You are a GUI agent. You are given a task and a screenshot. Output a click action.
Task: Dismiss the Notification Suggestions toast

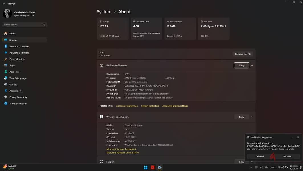pos(298,137)
